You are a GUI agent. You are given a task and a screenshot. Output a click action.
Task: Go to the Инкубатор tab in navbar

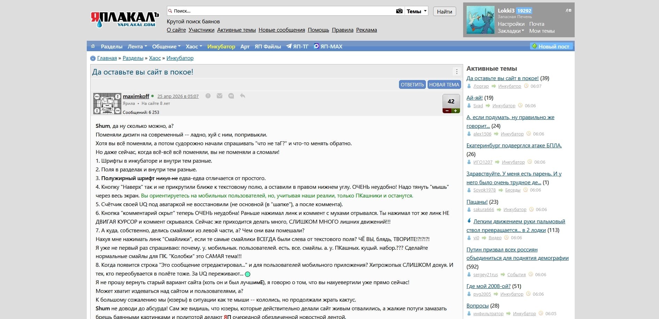coord(221,46)
